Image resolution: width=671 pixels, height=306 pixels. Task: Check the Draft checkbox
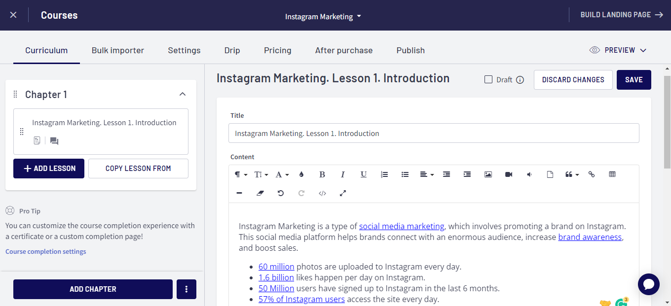tap(488, 80)
